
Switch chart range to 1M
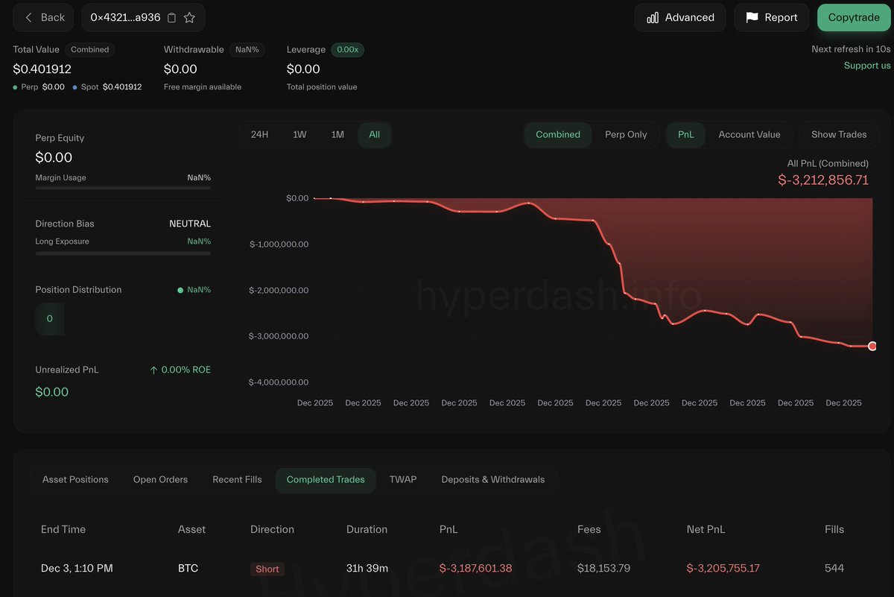coord(337,135)
